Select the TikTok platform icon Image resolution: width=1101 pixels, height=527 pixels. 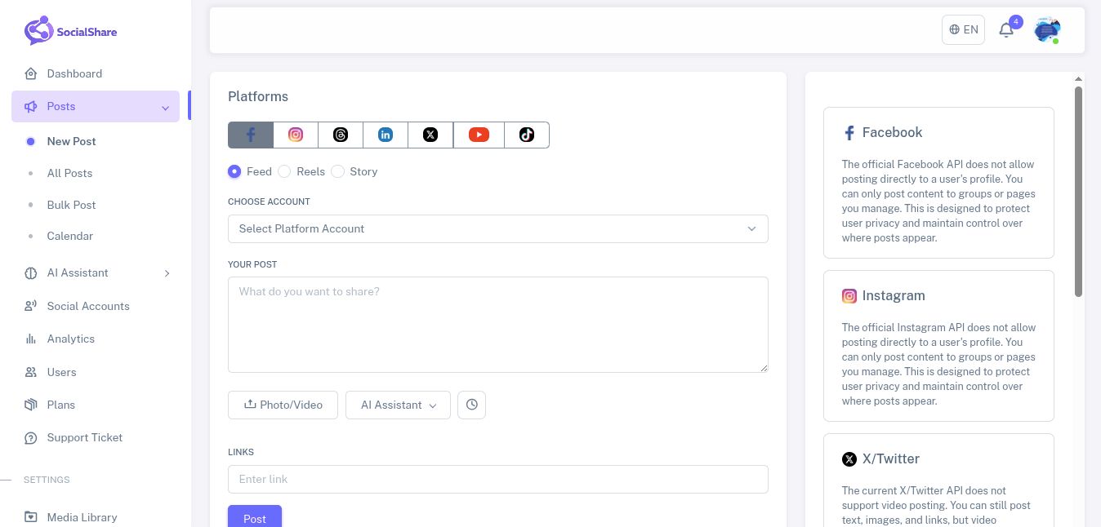coord(527,135)
